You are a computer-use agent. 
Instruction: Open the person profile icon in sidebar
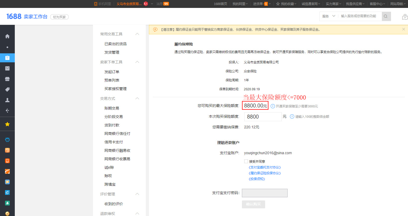coord(7,100)
